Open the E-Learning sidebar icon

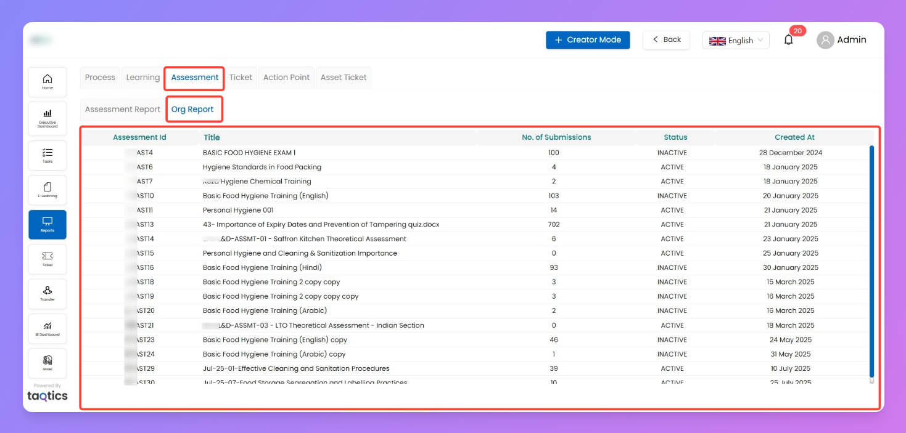pos(47,190)
